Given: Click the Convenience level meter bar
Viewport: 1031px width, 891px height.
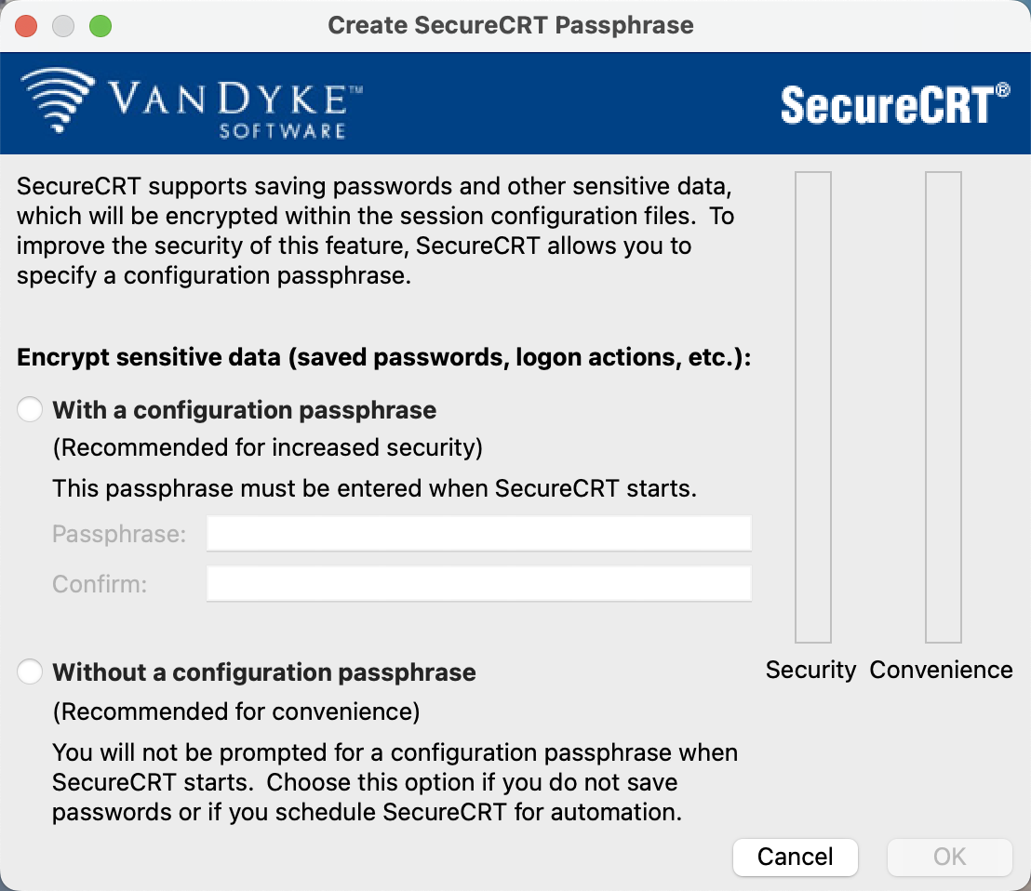Looking at the screenshot, I should (x=943, y=407).
